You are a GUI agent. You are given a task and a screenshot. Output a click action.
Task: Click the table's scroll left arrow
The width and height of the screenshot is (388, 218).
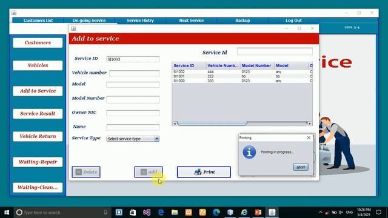175,124
